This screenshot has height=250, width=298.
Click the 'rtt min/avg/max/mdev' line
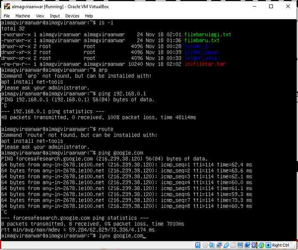78,230
